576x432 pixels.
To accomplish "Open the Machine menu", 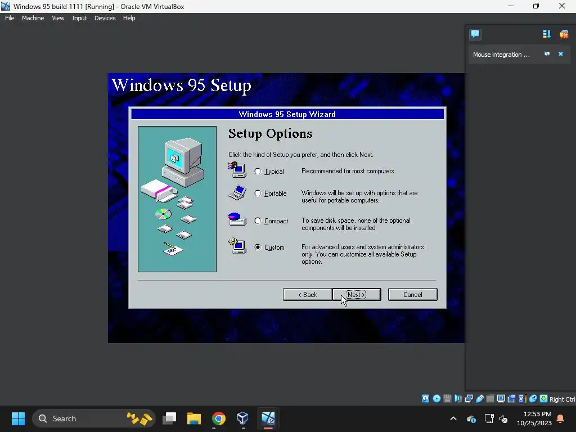I will point(33,18).
